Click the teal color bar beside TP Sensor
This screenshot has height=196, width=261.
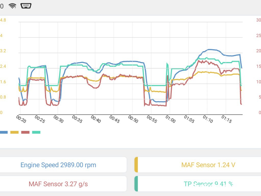136,184
